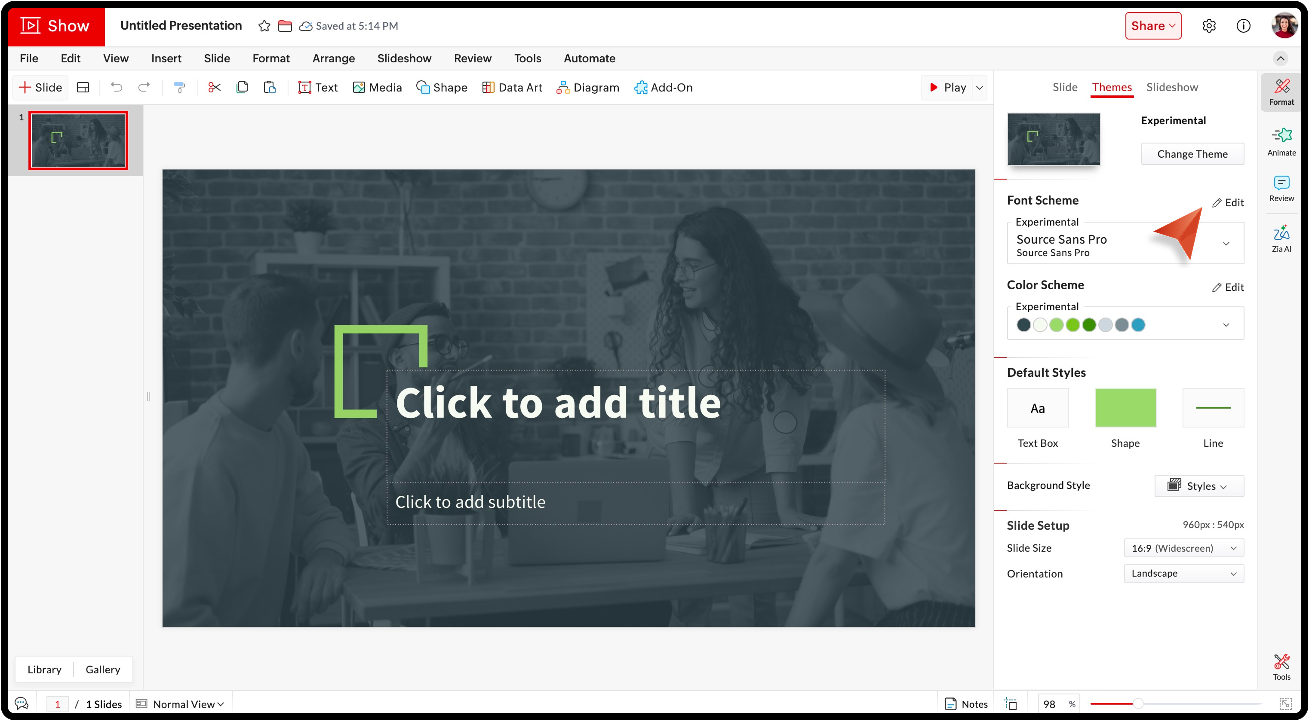Mark presentation as favorite star
Screen dimensions: 1309x721
click(264, 26)
